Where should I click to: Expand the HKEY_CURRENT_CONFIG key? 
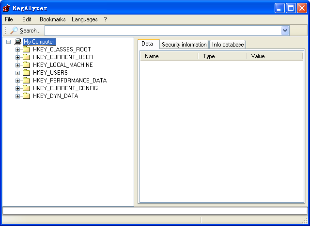(x=18, y=88)
